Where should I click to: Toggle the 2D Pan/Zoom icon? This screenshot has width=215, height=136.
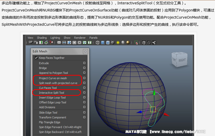coord(51,43)
